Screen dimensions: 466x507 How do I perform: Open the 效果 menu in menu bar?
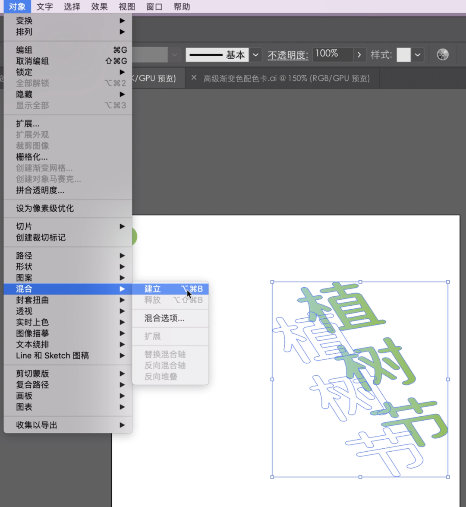coord(99,6)
